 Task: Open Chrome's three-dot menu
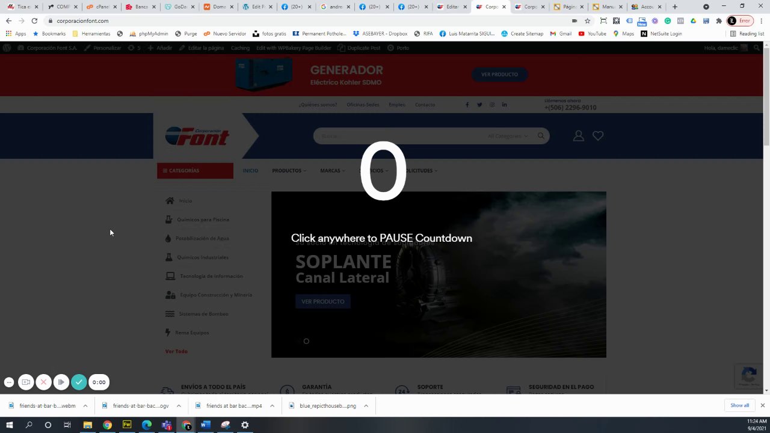760,20
